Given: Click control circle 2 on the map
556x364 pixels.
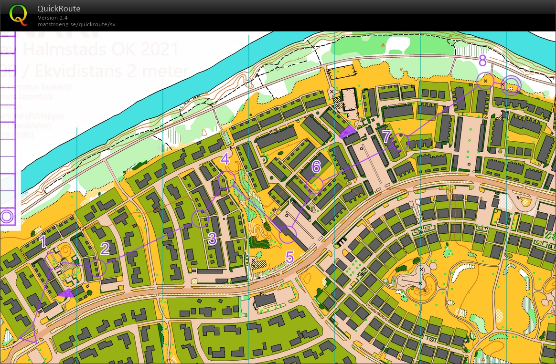Looking at the screenshot, I should click(97, 268).
